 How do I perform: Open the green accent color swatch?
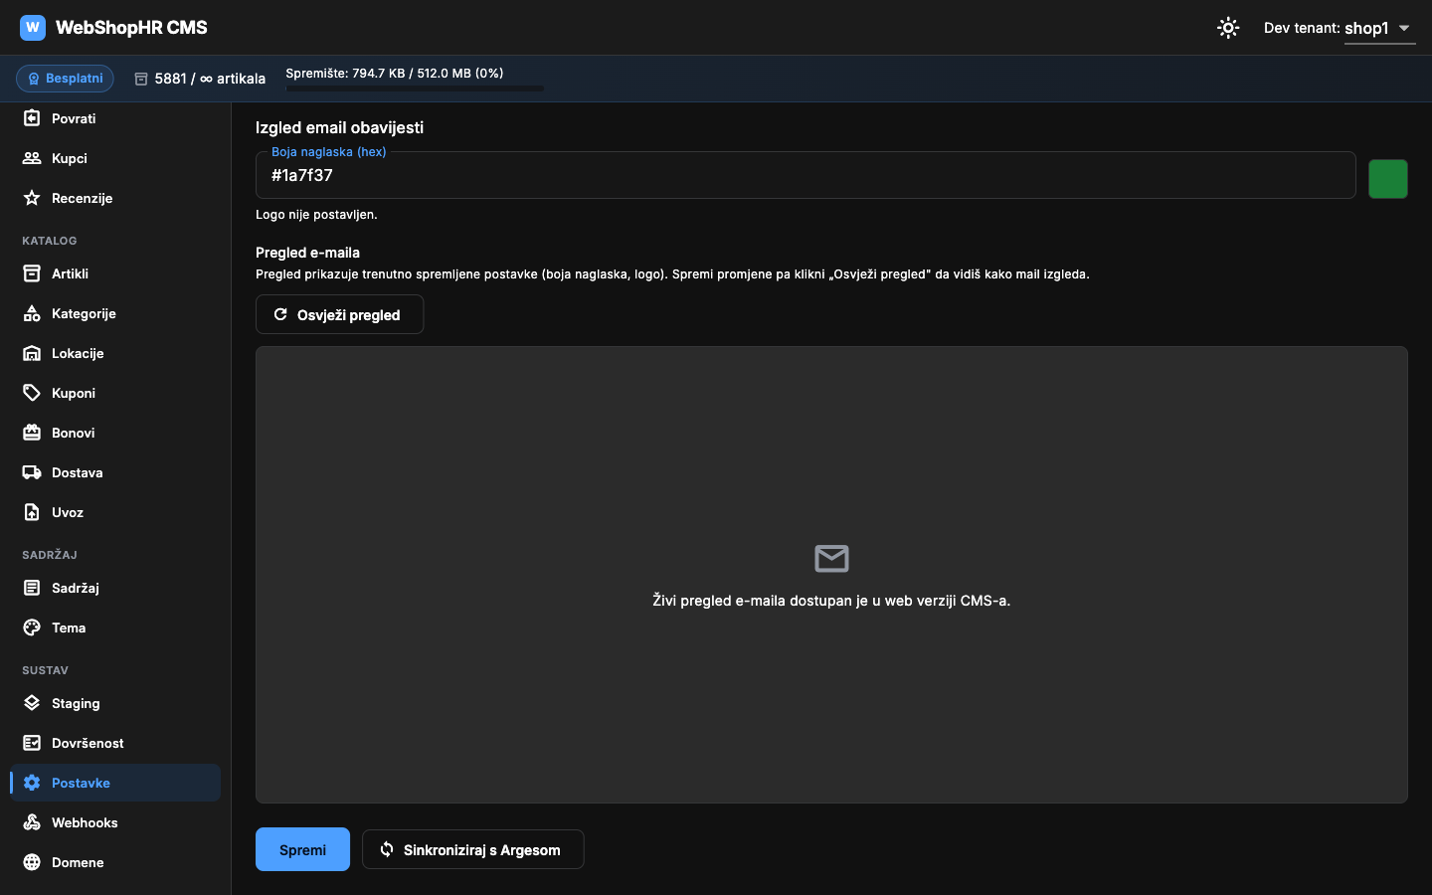[1388, 179]
